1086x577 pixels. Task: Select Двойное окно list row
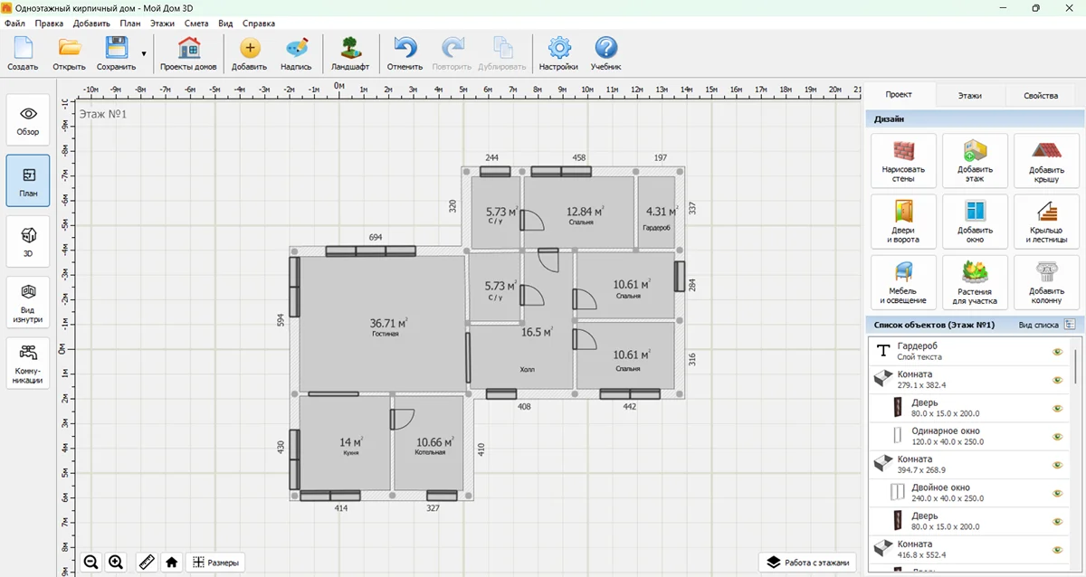pos(970,493)
